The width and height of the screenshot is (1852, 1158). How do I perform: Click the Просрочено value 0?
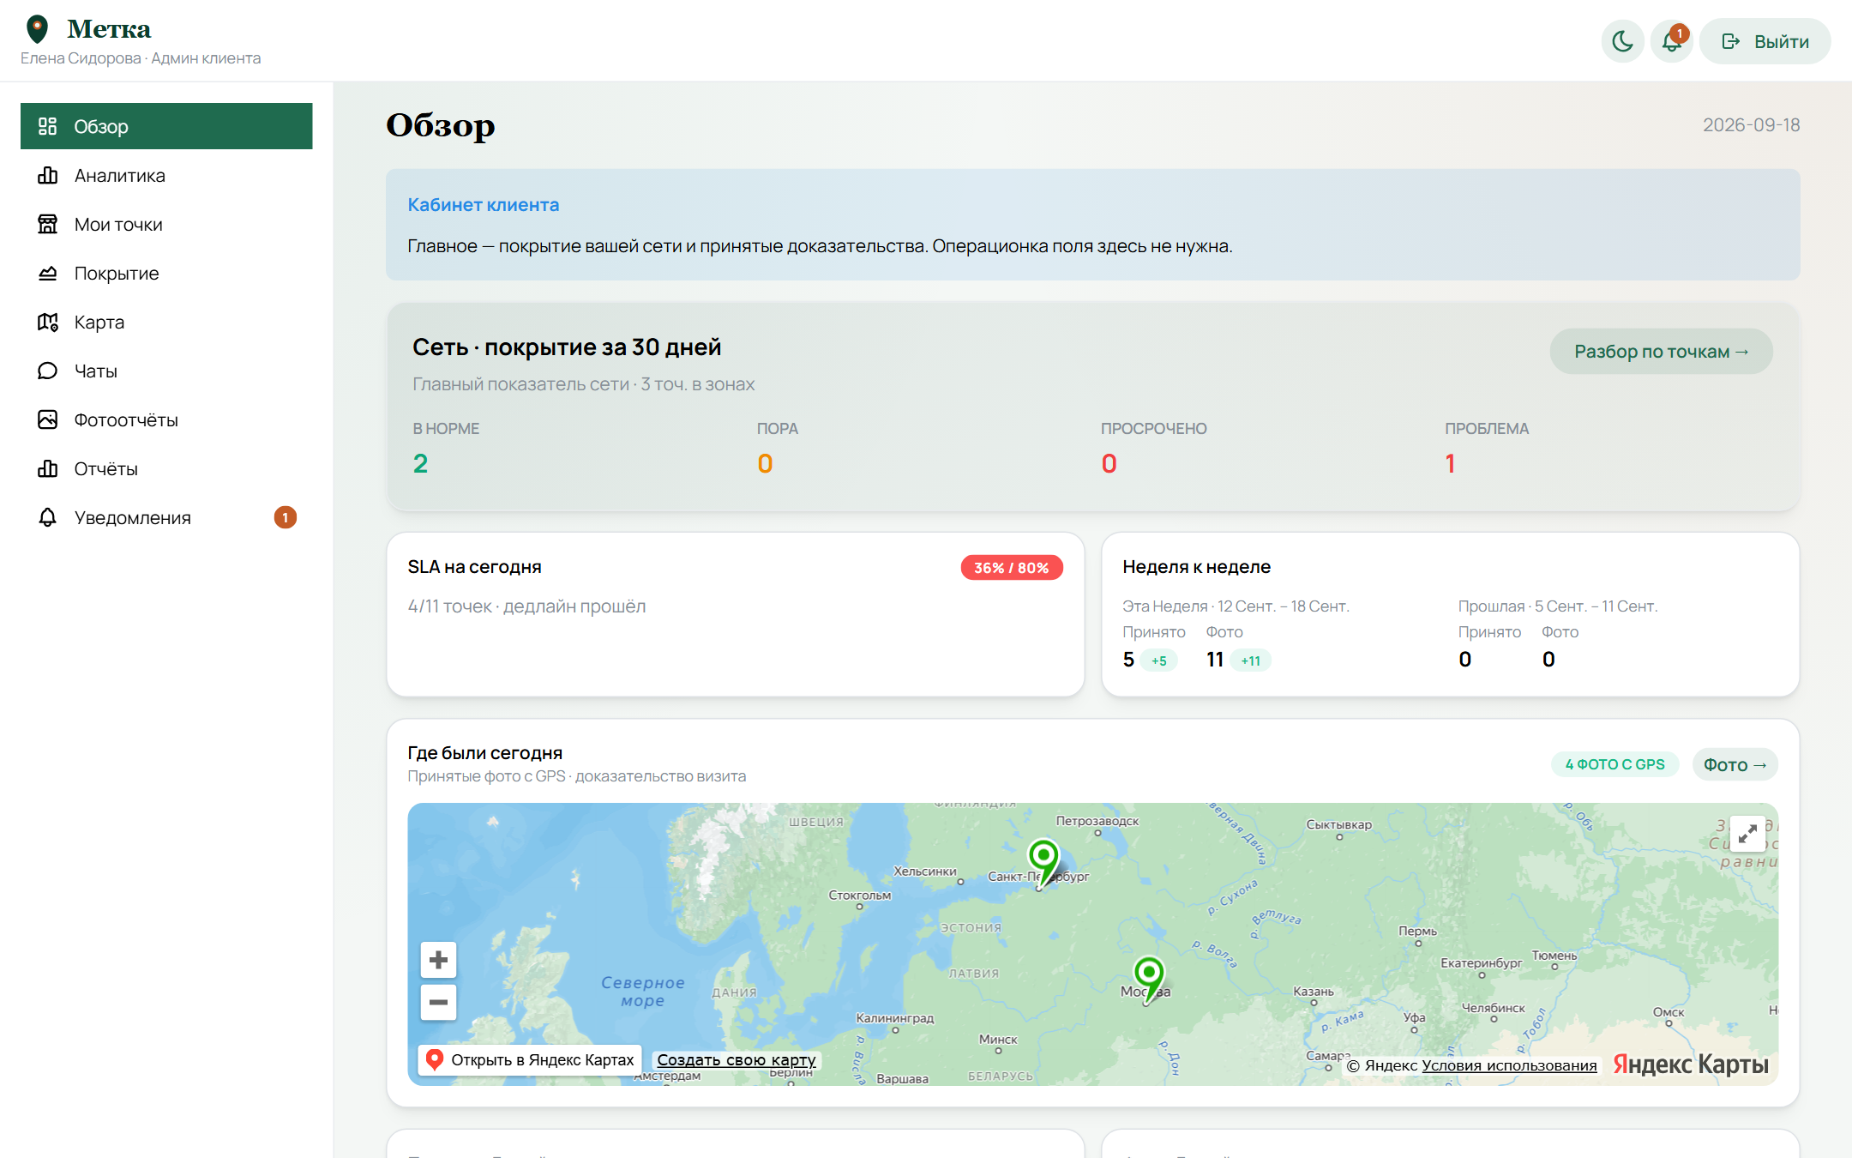click(x=1109, y=463)
